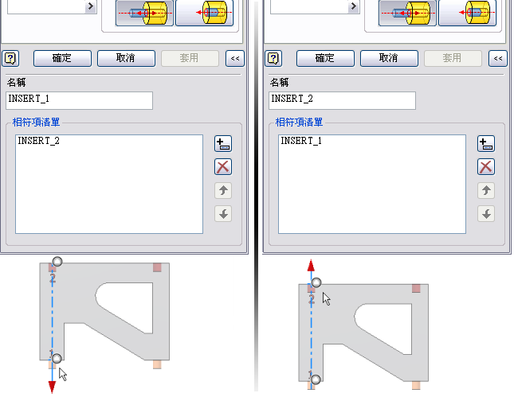This screenshot has height=397, width=514.
Task: Move item up in left dialog list
Action: 223,190
